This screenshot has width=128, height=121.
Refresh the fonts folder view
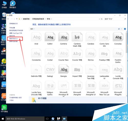102,19
